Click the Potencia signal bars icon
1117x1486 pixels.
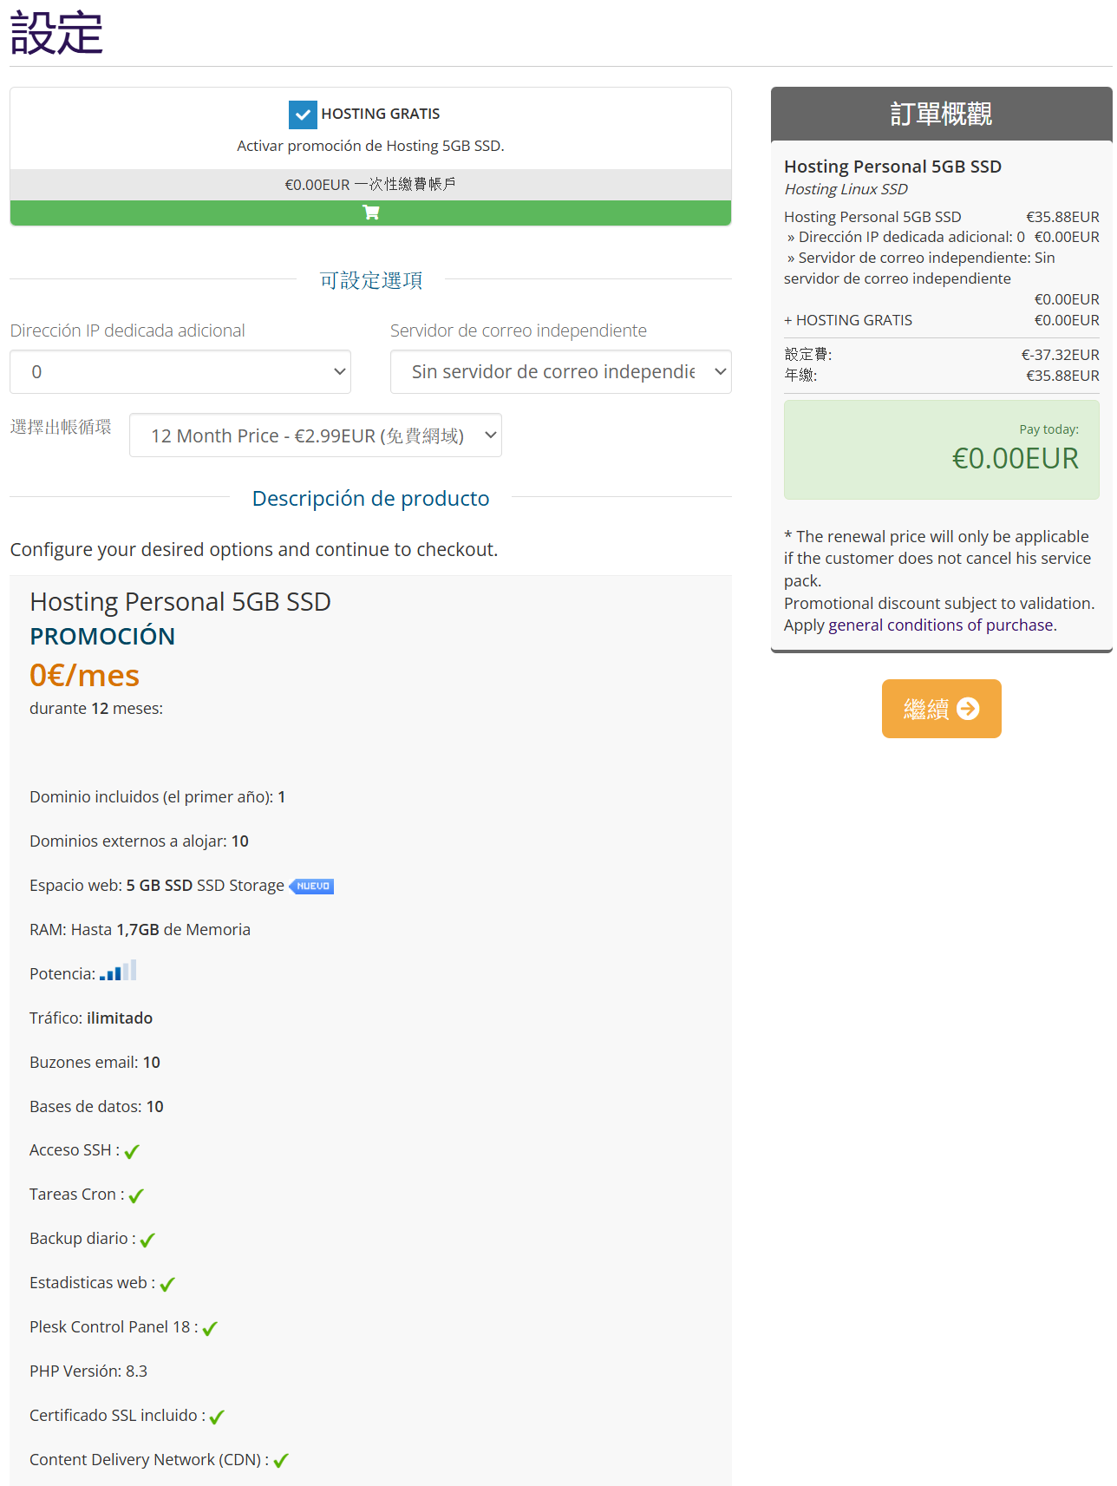pyautogui.click(x=118, y=972)
